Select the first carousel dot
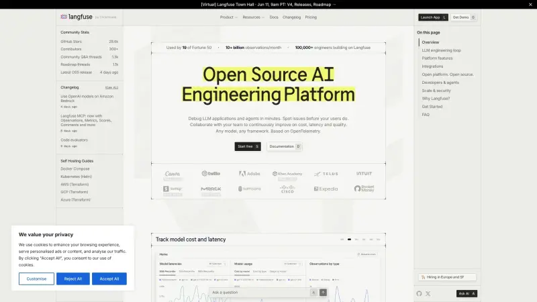Image resolution: width=537 pixels, height=302 pixels. coord(342,240)
